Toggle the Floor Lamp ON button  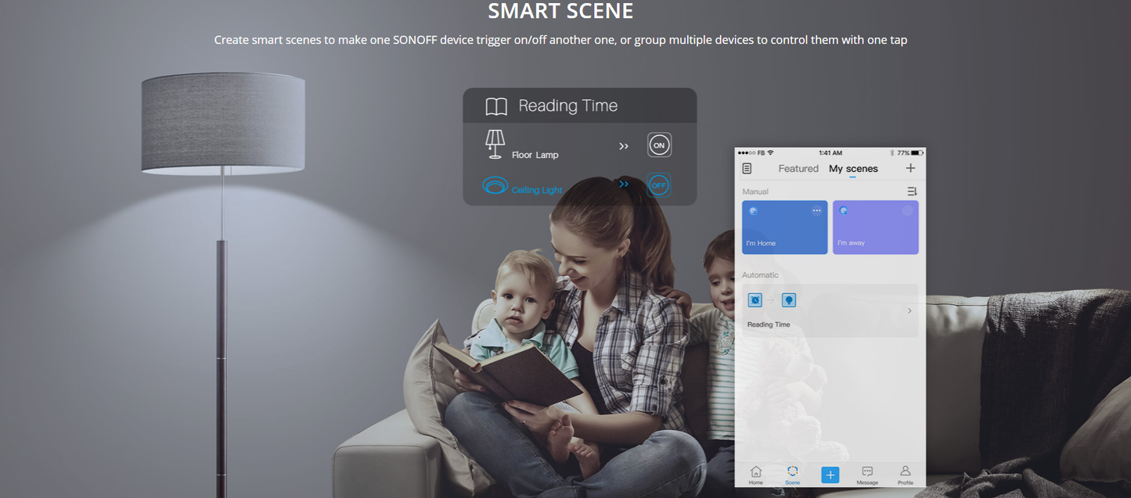pyautogui.click(x=659, y=145)
